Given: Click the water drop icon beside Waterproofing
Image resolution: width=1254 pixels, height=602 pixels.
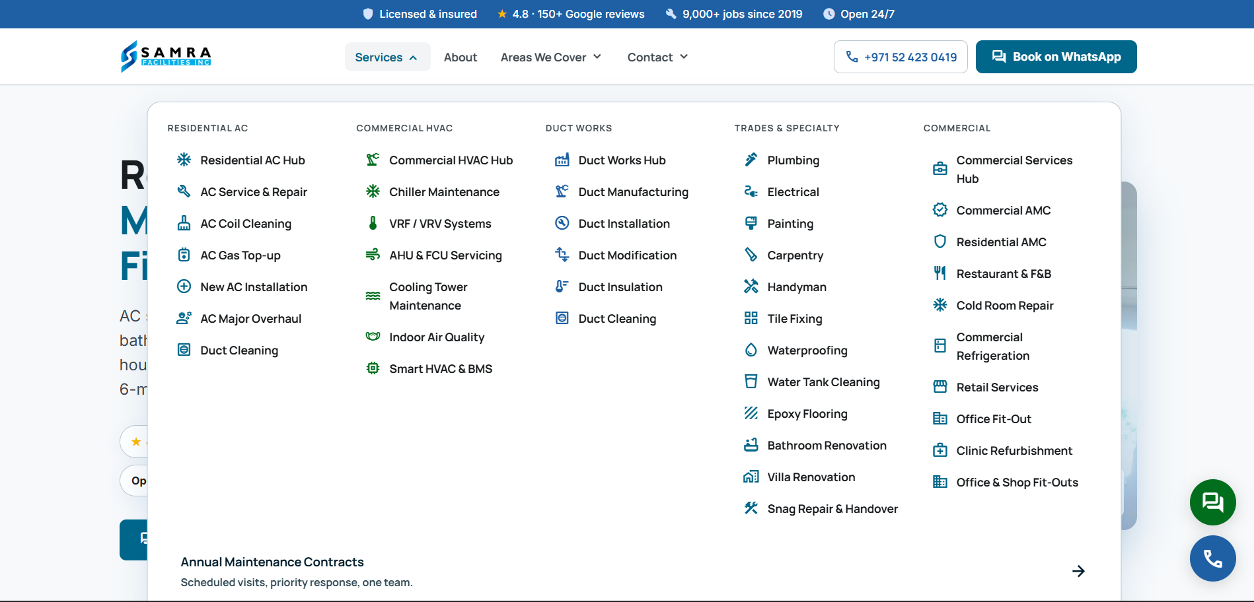Looking at the screenshot, I should pos(751,350).
